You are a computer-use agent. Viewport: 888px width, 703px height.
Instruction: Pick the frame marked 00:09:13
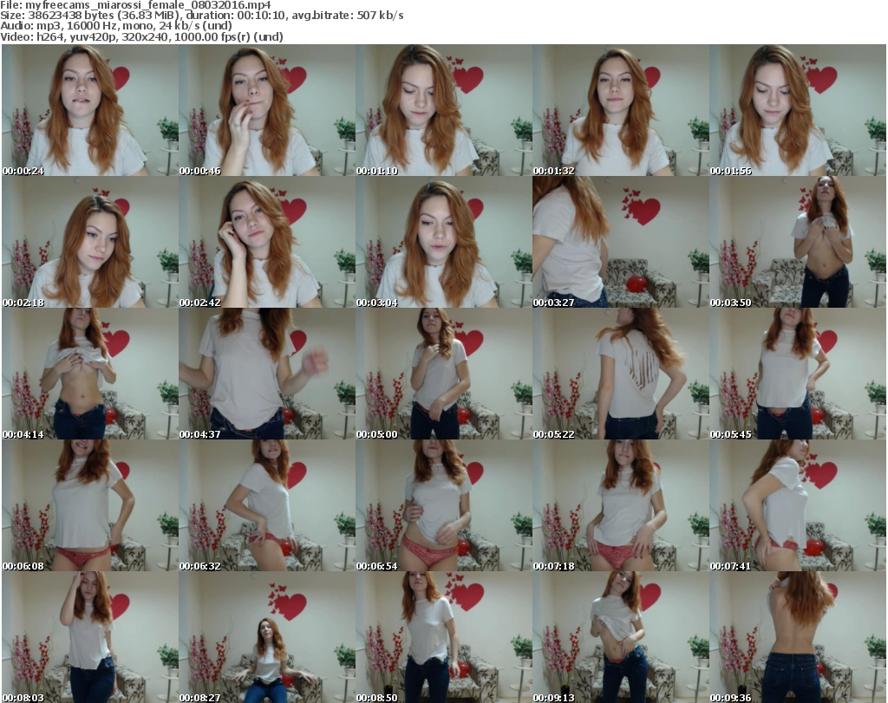point(621,637)
